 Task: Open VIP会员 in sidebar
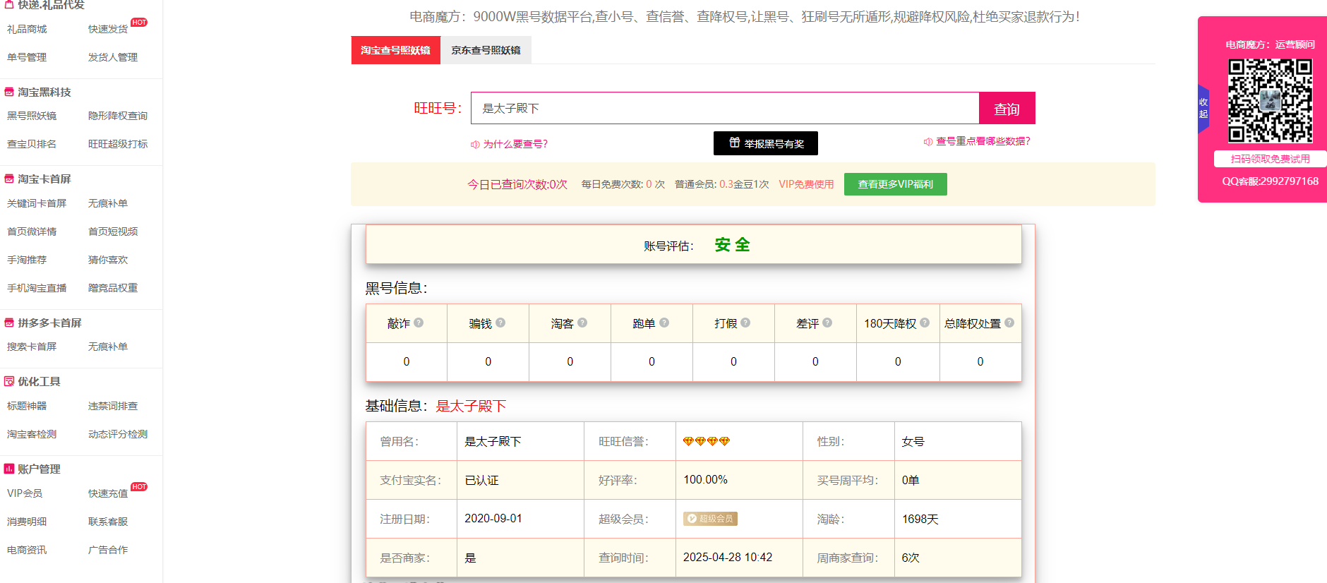[x=25, y=493]
